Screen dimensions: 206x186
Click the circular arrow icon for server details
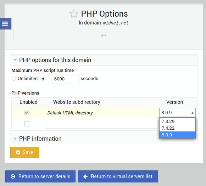point(13,176)
